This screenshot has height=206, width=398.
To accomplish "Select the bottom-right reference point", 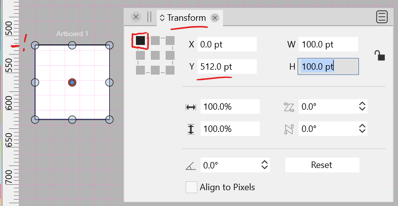I will click(170, 70).
